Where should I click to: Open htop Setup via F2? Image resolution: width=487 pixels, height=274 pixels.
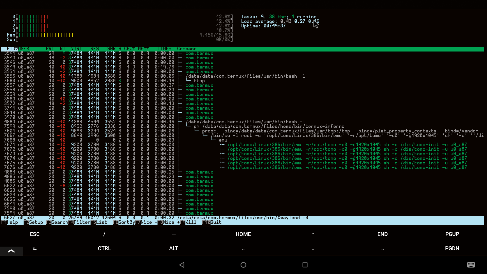[33, 222]
